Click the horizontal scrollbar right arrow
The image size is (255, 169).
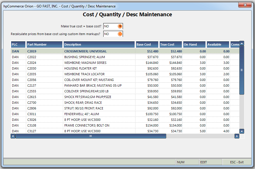coord(237,136)
